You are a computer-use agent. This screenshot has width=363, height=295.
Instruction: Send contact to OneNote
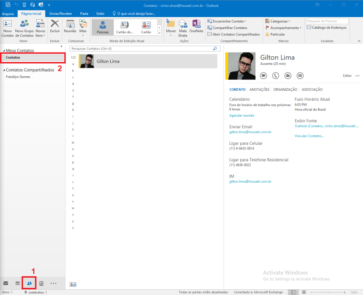(x=196, y=26)
